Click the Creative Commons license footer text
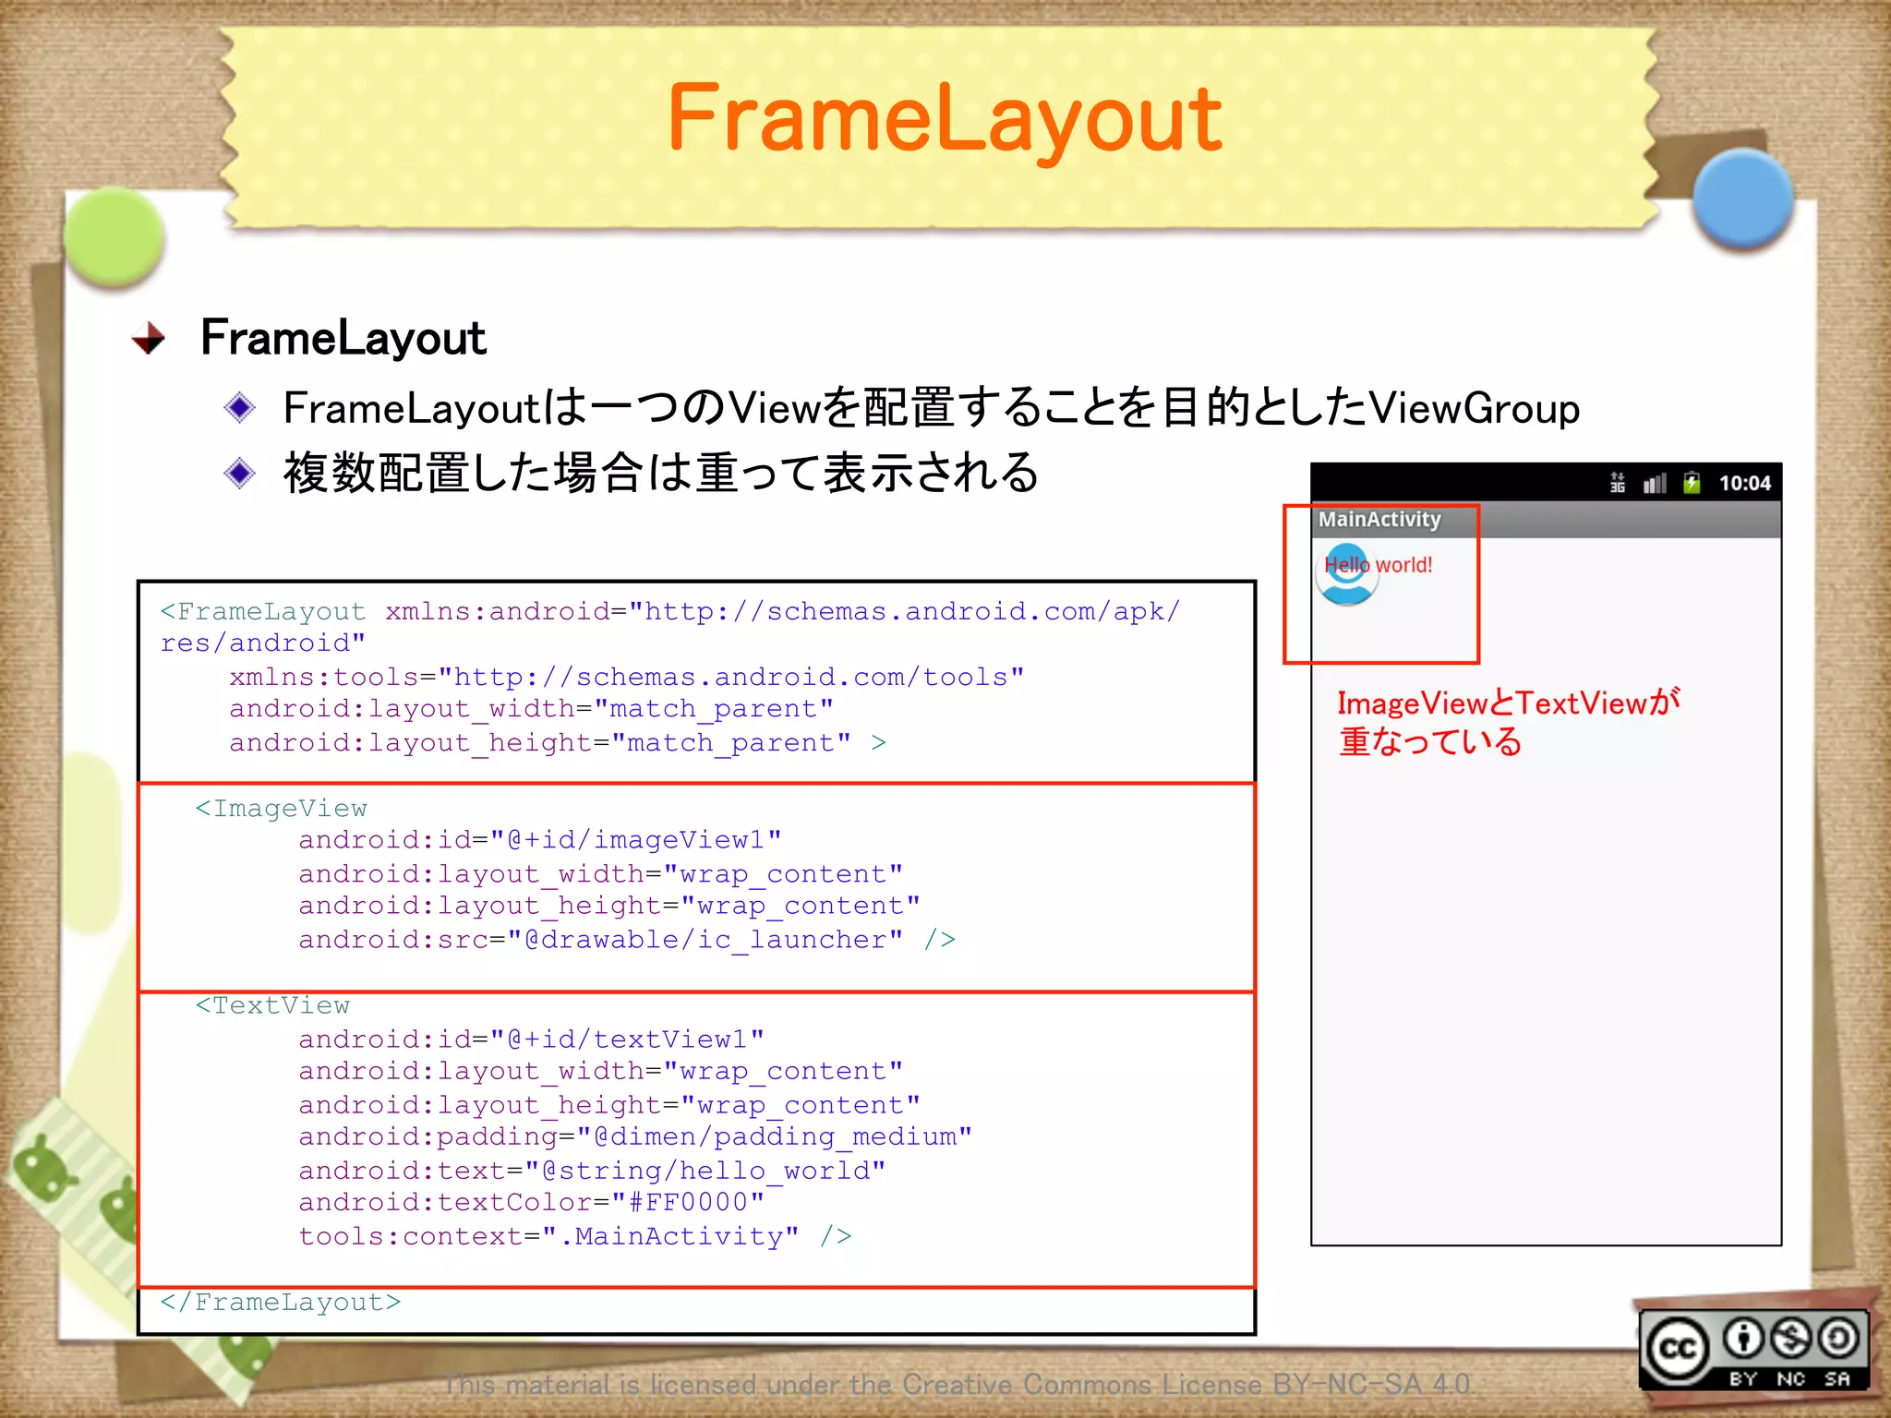Viewport: 1891px width, 1418px height. [x=958, y=1385]
